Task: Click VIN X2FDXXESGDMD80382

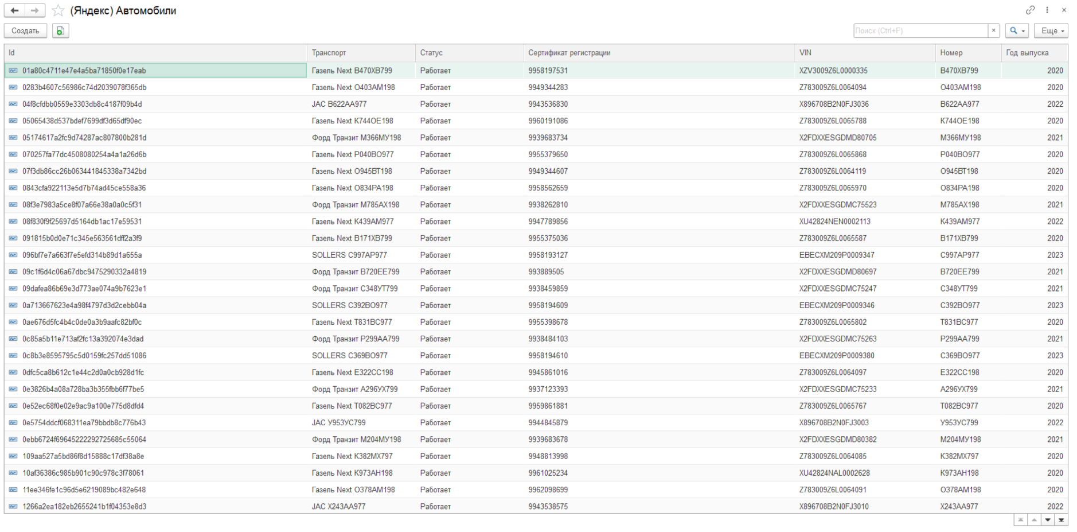Action: click(838, 440)
